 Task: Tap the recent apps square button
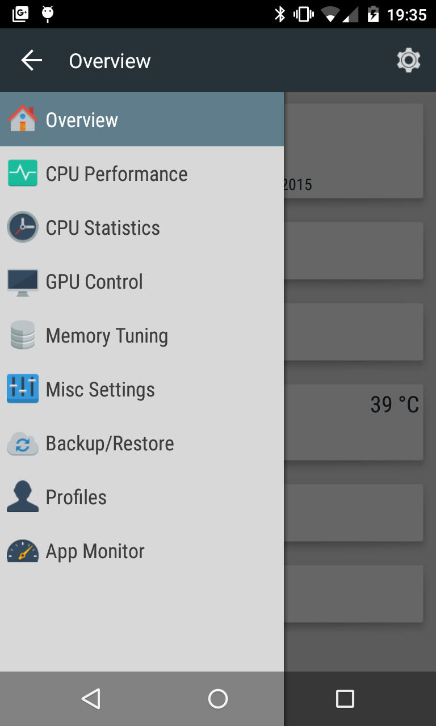tap(345, 699)
